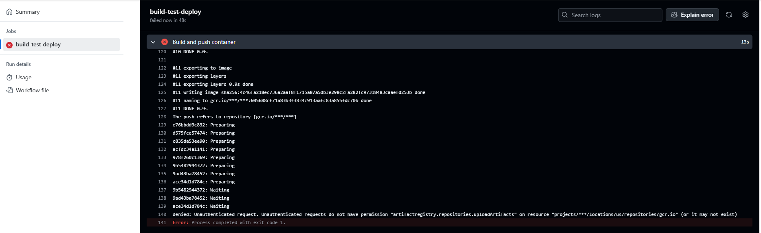Click the 'failed now in 48s' status text
This screenshot has height=233, width=761.
coord(168,20)
